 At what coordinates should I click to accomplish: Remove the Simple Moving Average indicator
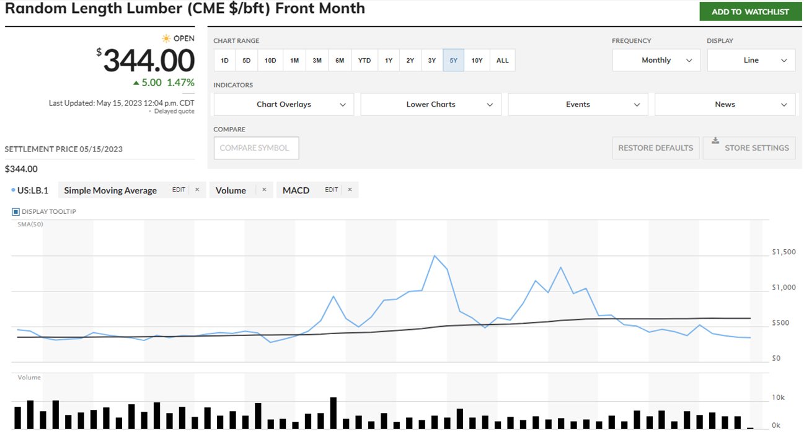pyautogui.click(x=197, y=190)
